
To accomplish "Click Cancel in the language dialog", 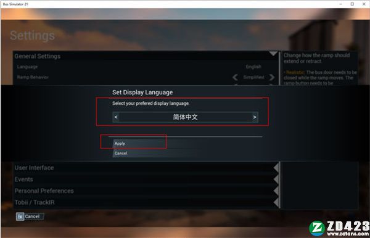I will [139, 153].
